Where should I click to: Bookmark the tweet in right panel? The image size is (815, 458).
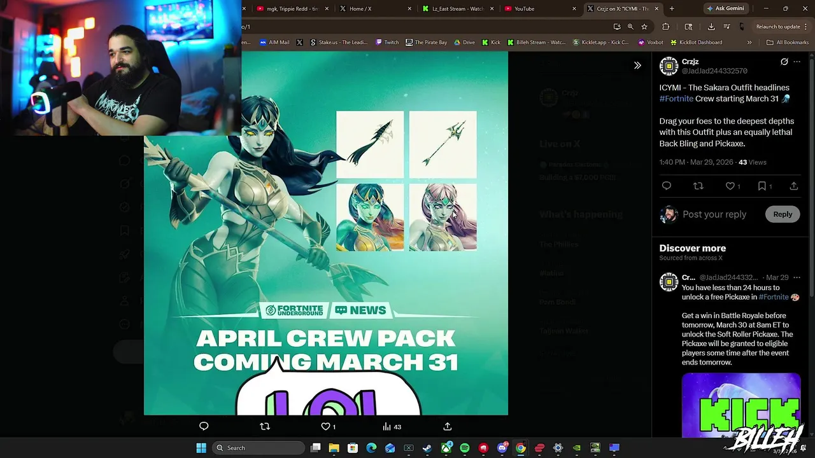pos(762,186)
